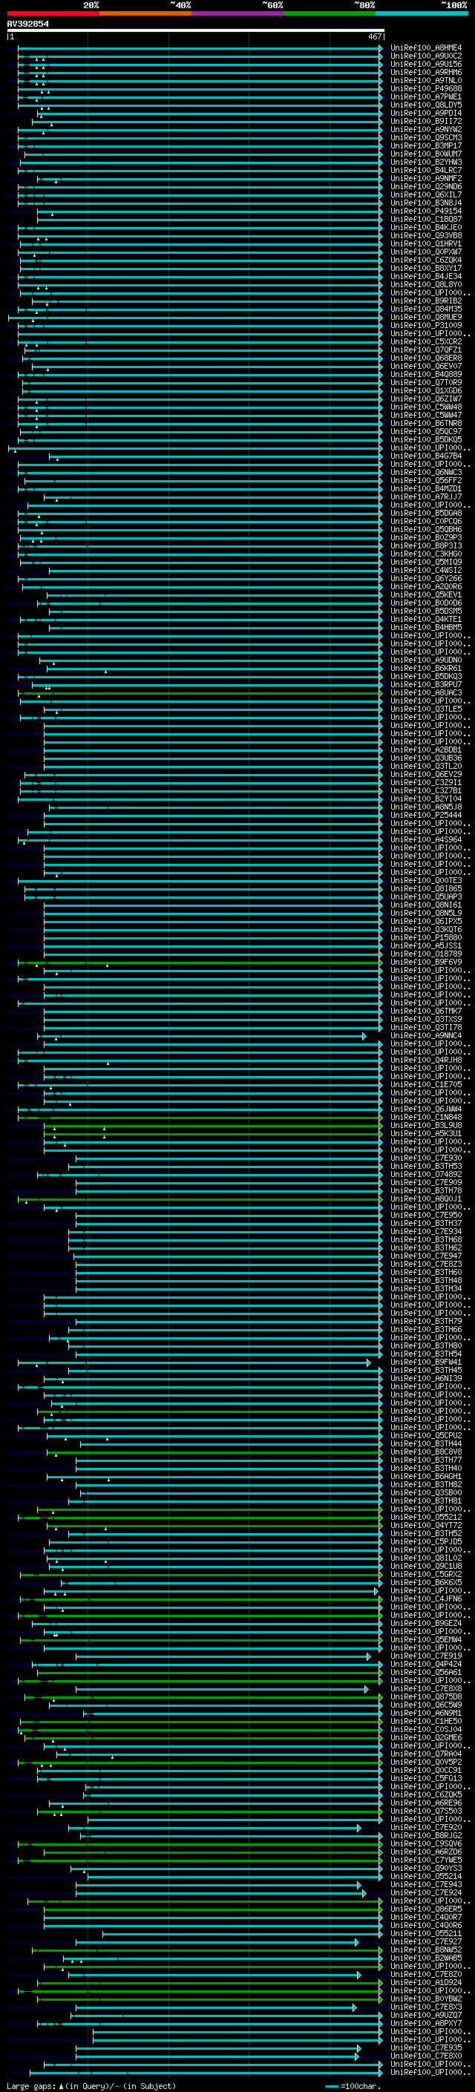Screen dimensions: 475x2092
Task: Select the UniRef100_C1E705 label
Action: coord(426,1085)
